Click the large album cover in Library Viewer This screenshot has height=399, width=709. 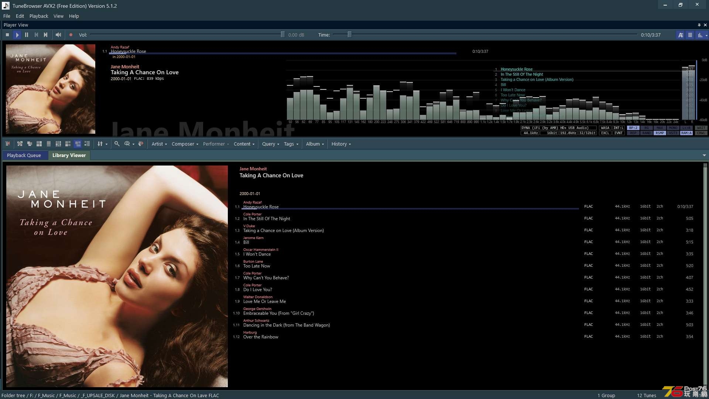tap(117, 276)
